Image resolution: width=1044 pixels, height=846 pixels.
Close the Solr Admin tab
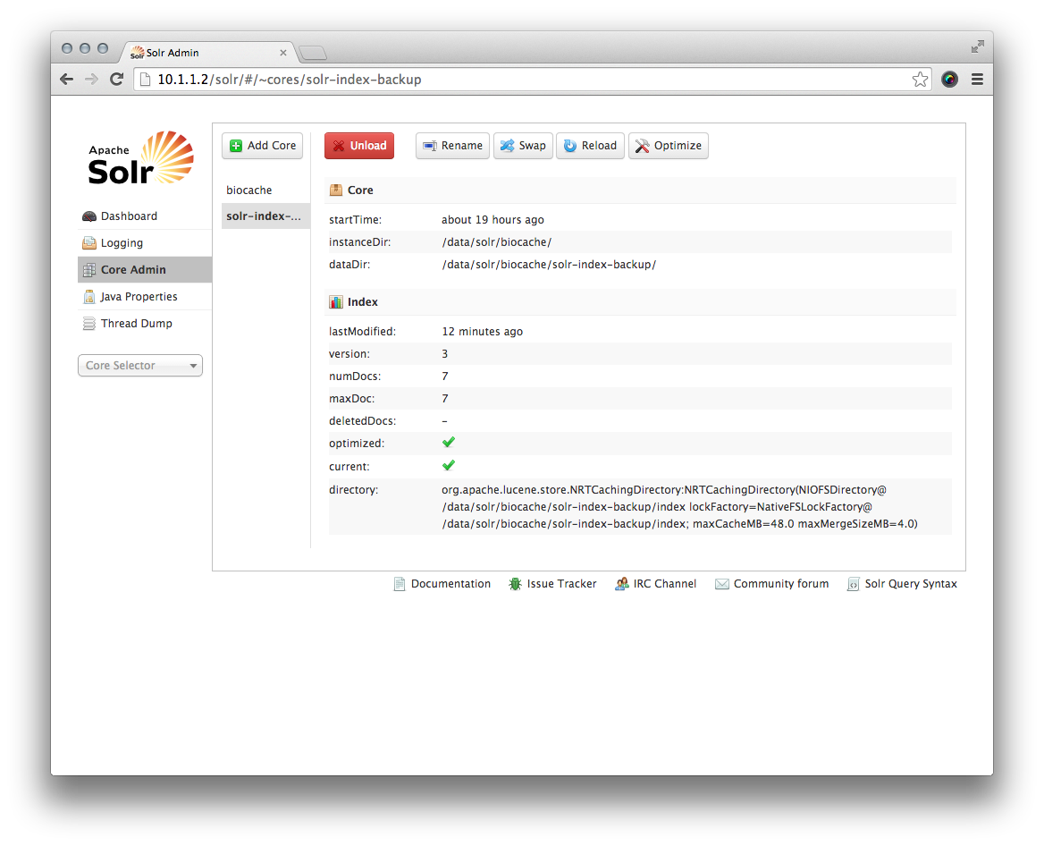click(283, 53)
